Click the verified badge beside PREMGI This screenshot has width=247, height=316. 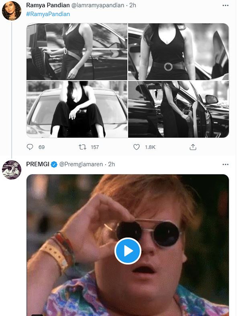54,164
